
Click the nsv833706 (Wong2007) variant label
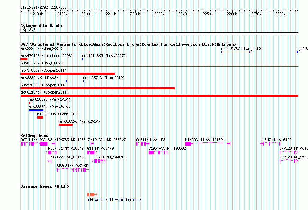point(42,49)
